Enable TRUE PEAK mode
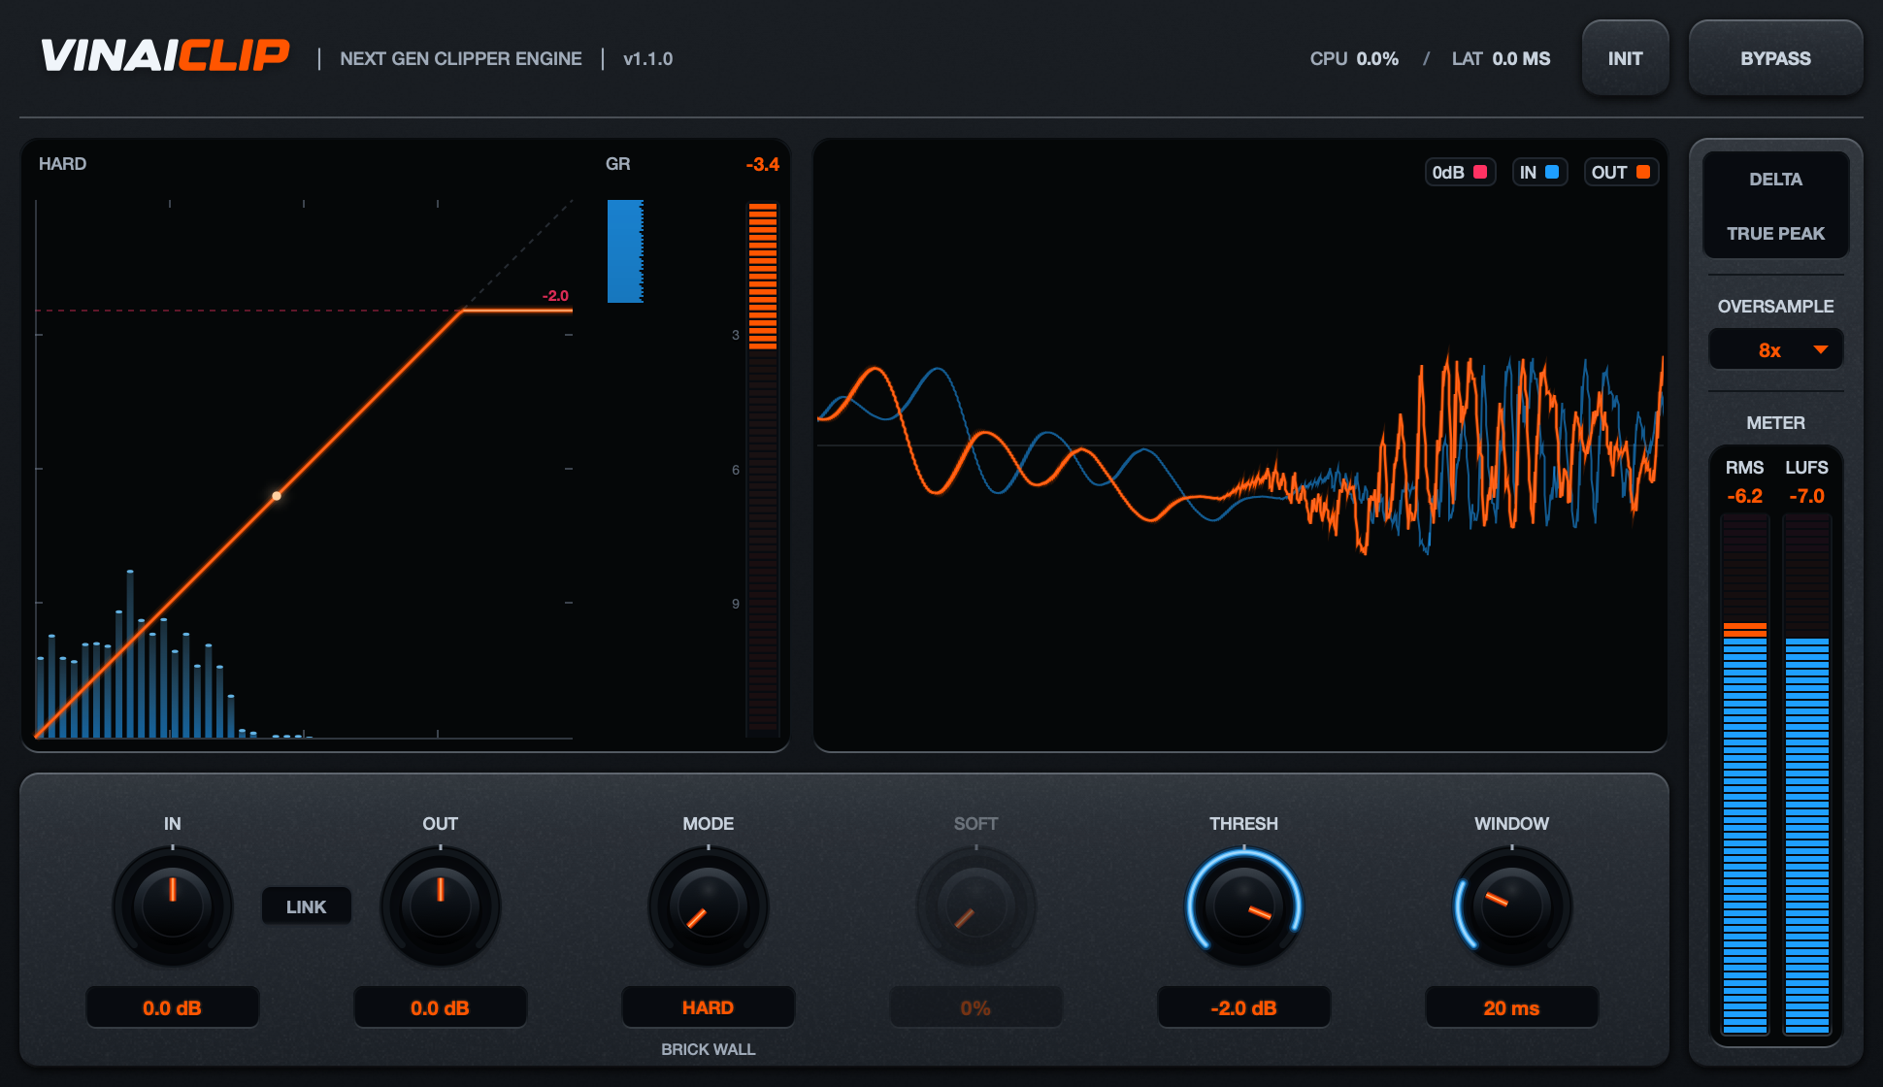The width and height of the screenshot is (1883, 1087). [x=1775, y=234]
